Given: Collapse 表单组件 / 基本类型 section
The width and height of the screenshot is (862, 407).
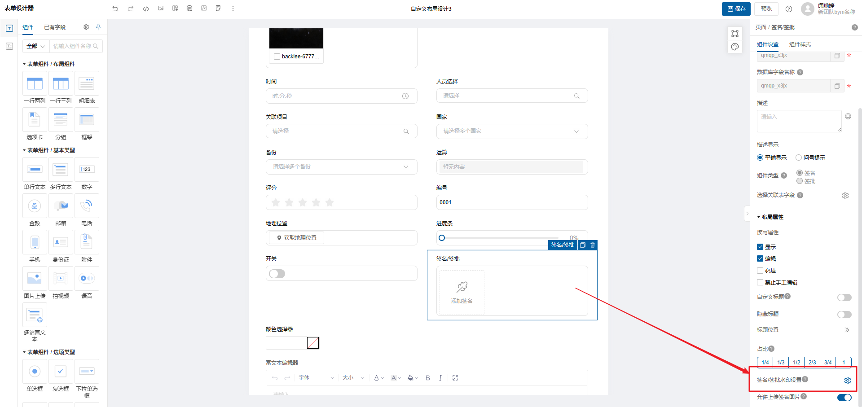Looking at the screenshot, I should click(49, 150).
